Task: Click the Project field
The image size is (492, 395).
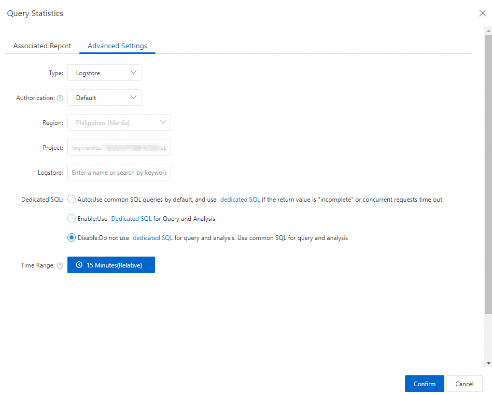Action: pyautogui.click(x=119, y=147)
